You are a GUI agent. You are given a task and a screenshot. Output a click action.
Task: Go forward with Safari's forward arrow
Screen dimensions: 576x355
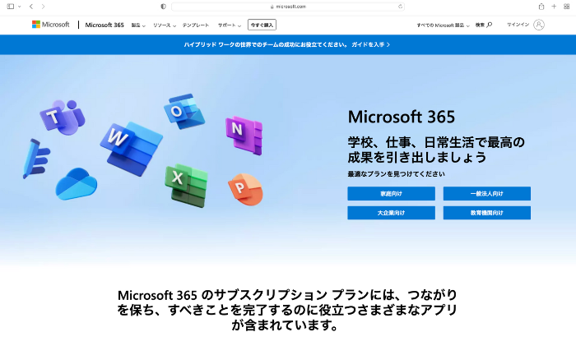click(x=43, y=7)
